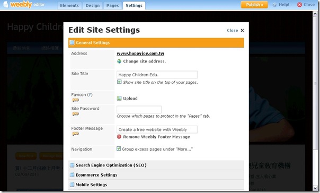Screen dimensions: 320x193
Task: Click the image icon beside Upload
Action: point(119,99)
